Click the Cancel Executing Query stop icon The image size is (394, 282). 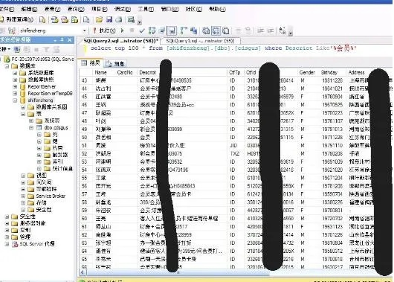[x=132, y=31]
